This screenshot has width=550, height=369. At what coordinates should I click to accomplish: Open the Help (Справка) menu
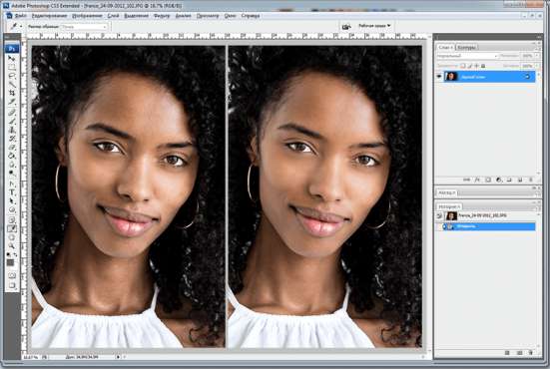pyautogui.click(x=251, y=16)
